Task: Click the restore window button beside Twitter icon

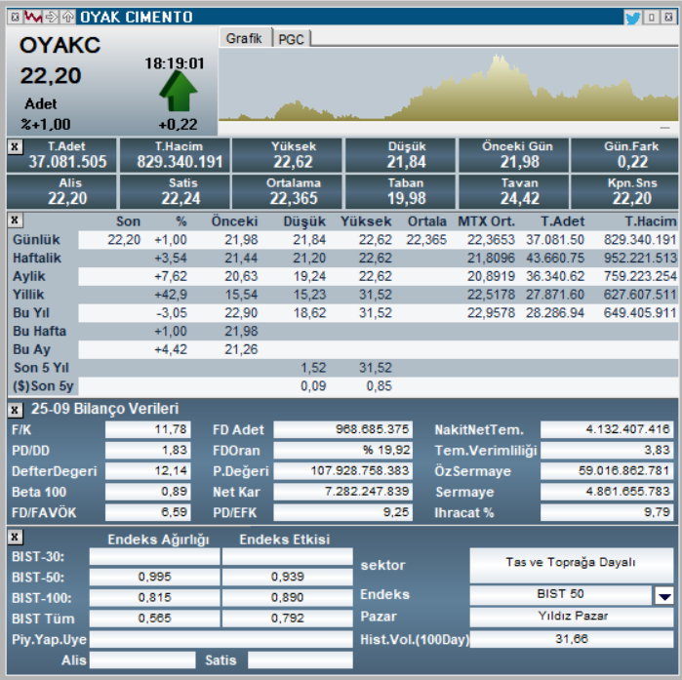Action: coord(652,18)
